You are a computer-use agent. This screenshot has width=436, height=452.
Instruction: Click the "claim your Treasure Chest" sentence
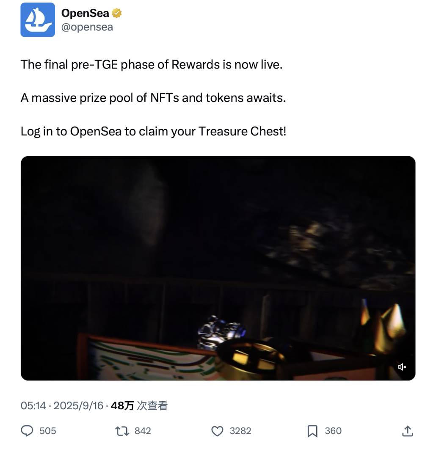tap(153, 132)
